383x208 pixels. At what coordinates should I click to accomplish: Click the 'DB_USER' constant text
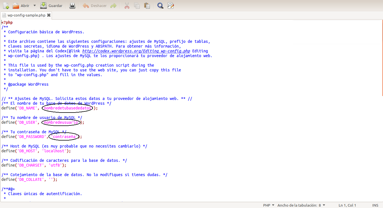click(x=27, y=122)
